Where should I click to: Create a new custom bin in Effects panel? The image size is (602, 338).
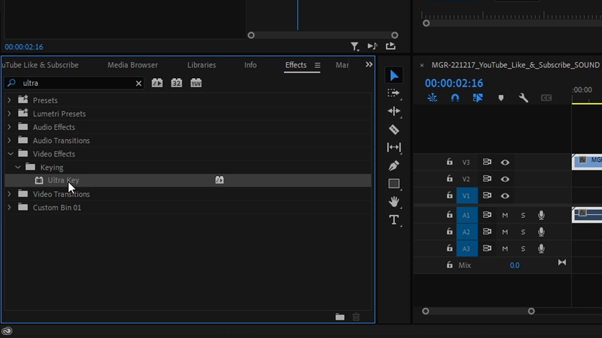(x=340, y=316)
